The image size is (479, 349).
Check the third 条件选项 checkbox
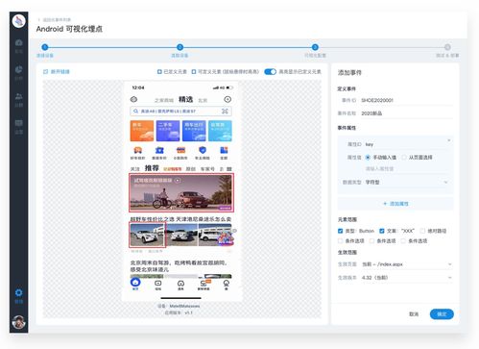coord(403,241)
